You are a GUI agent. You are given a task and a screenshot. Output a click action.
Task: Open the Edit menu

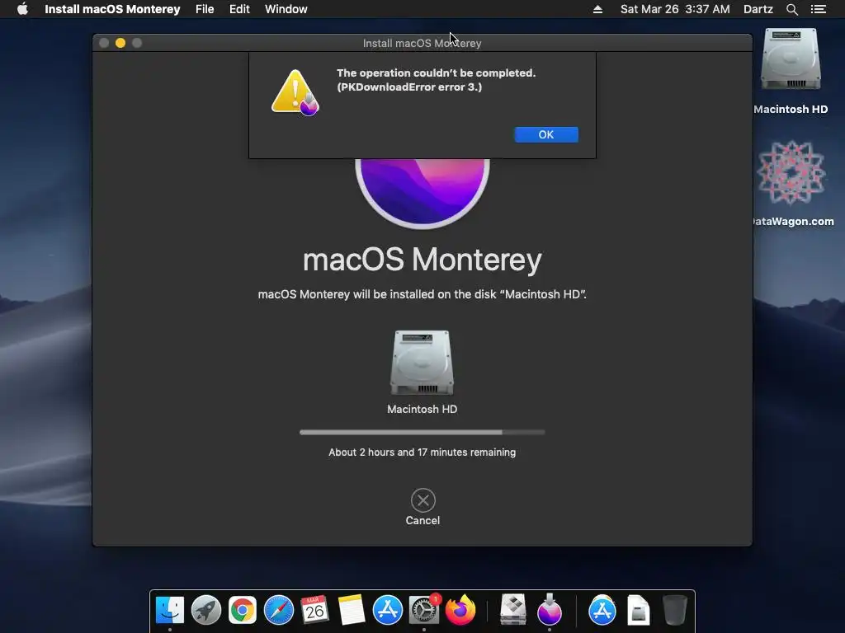(x=239, y=9)
